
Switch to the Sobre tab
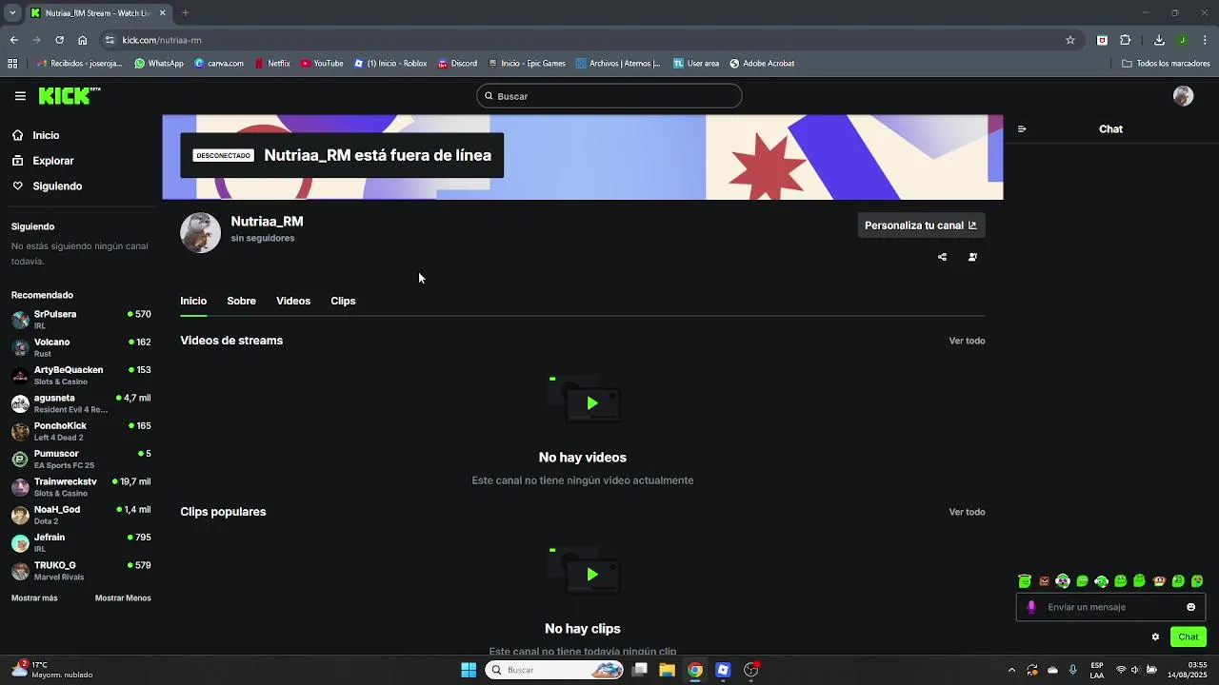(241, 301)
